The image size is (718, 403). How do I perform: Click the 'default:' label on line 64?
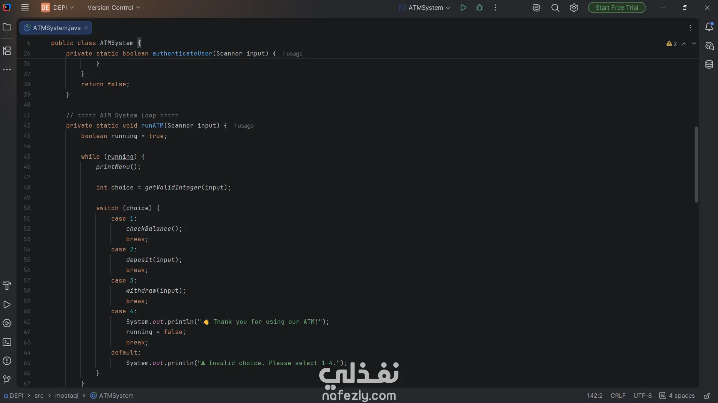(x=126, y=353)
